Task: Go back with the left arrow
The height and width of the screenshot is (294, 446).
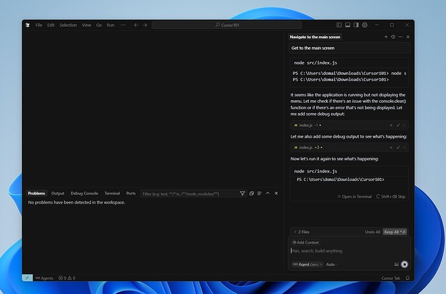Action: pos(136,25)
